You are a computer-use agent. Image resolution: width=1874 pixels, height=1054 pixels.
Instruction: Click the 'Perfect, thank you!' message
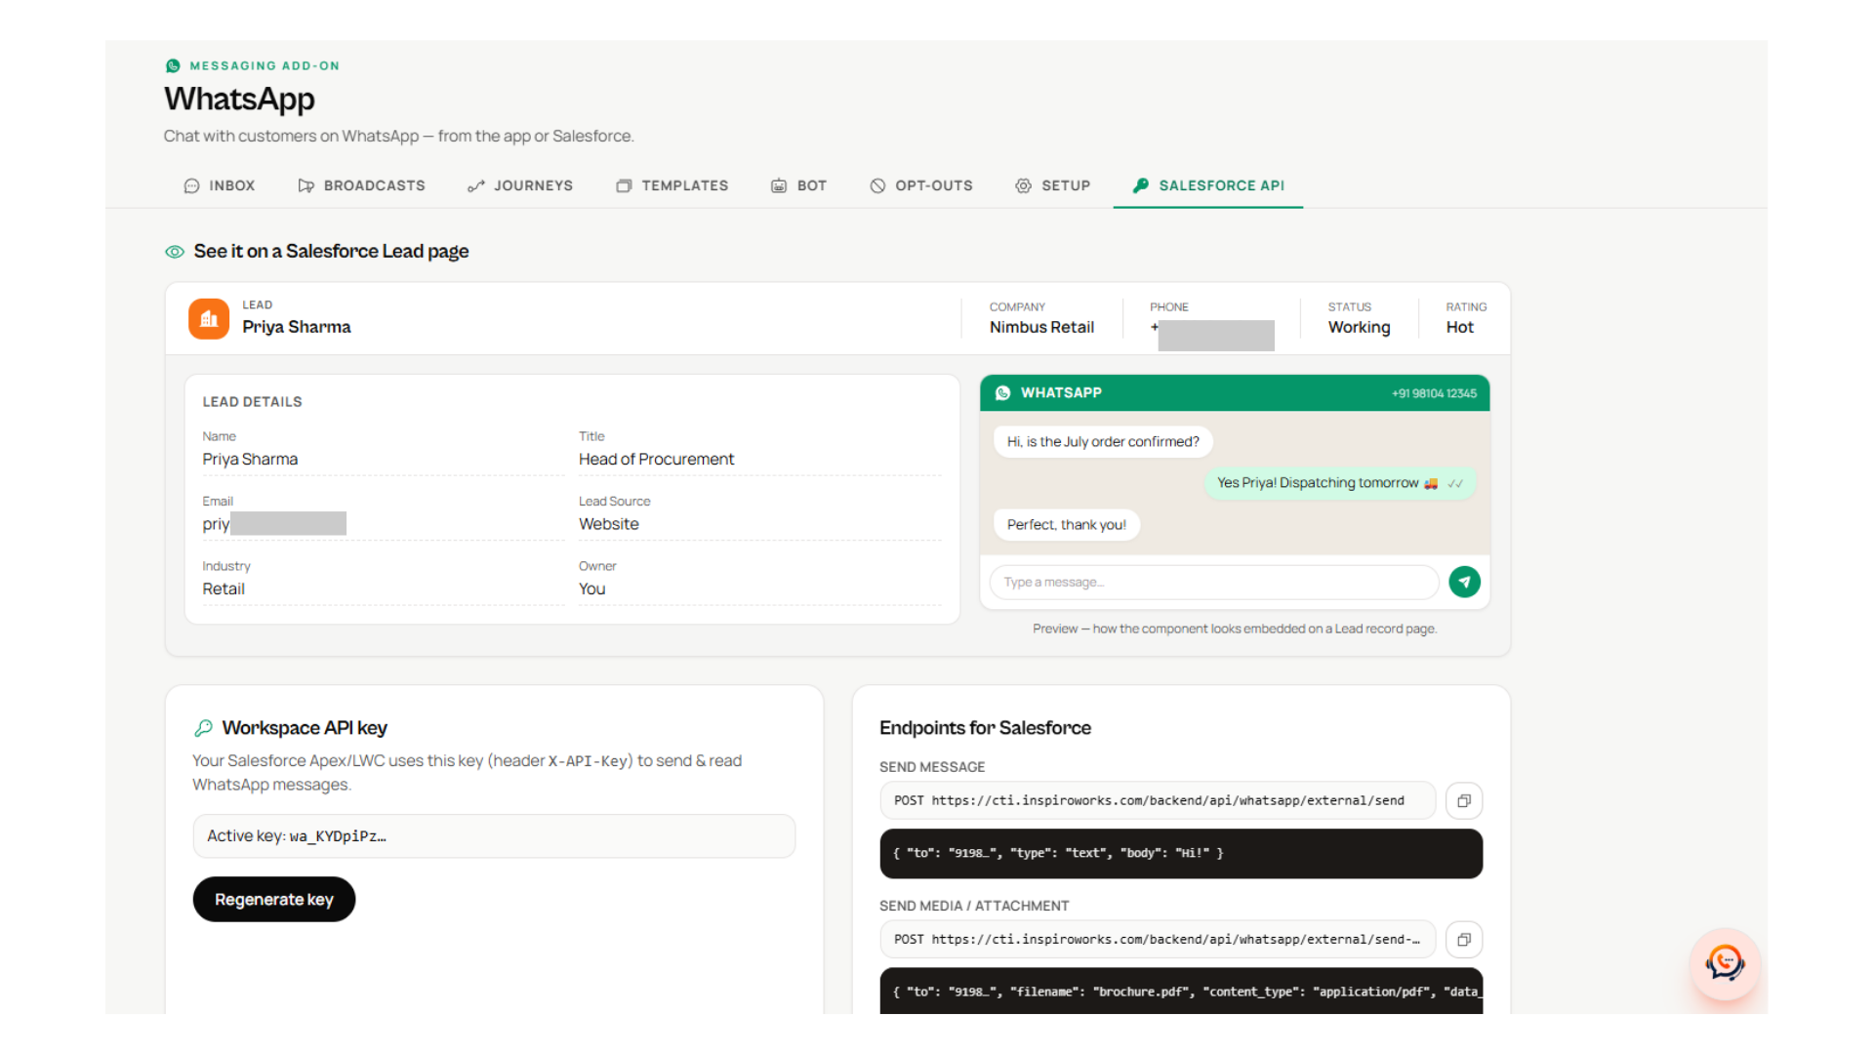coord(1067,524)
